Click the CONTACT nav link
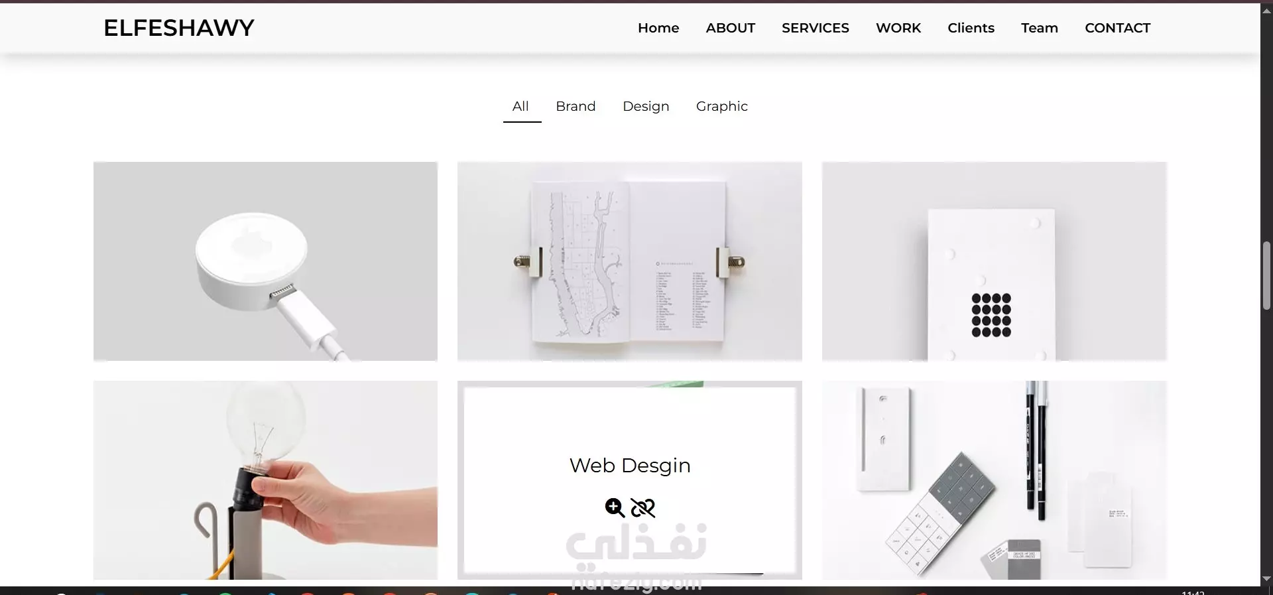Image resolution: width=1273 pixels, height=595 pixels. click(x=1118, y=28)
